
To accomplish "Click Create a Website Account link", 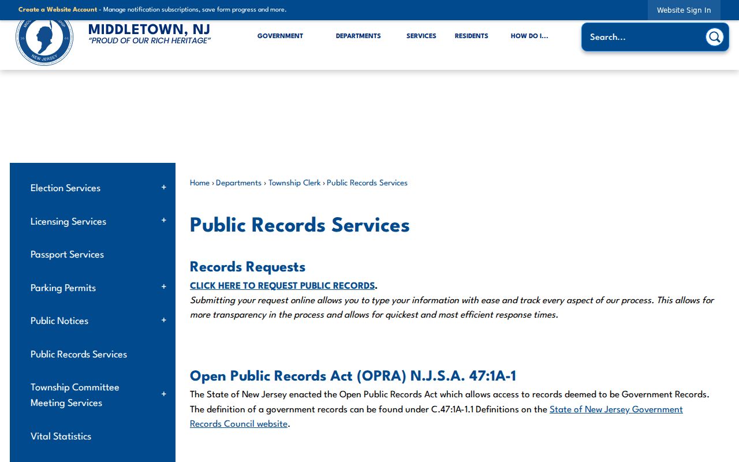I will [58, 10].
